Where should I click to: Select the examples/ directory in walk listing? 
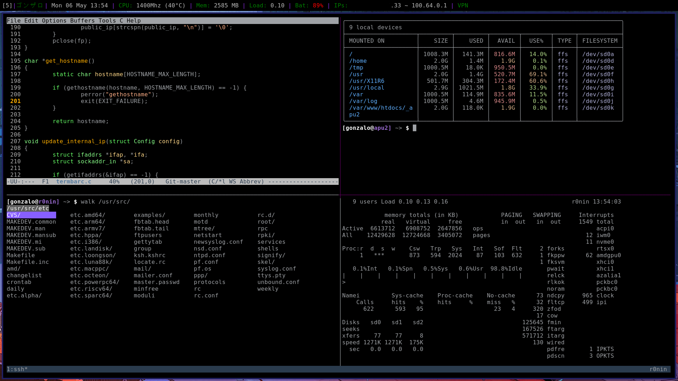point(149,215)
